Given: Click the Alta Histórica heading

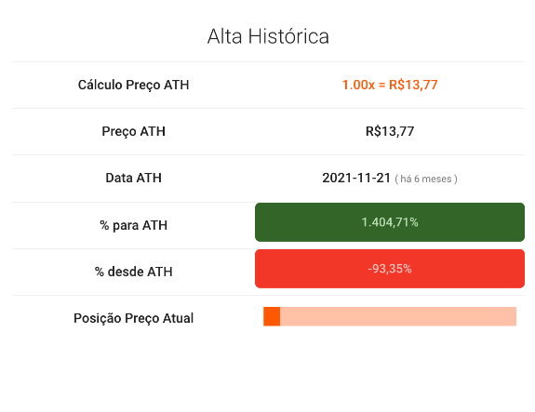Looking at the screenshot, I should (268, 36).
